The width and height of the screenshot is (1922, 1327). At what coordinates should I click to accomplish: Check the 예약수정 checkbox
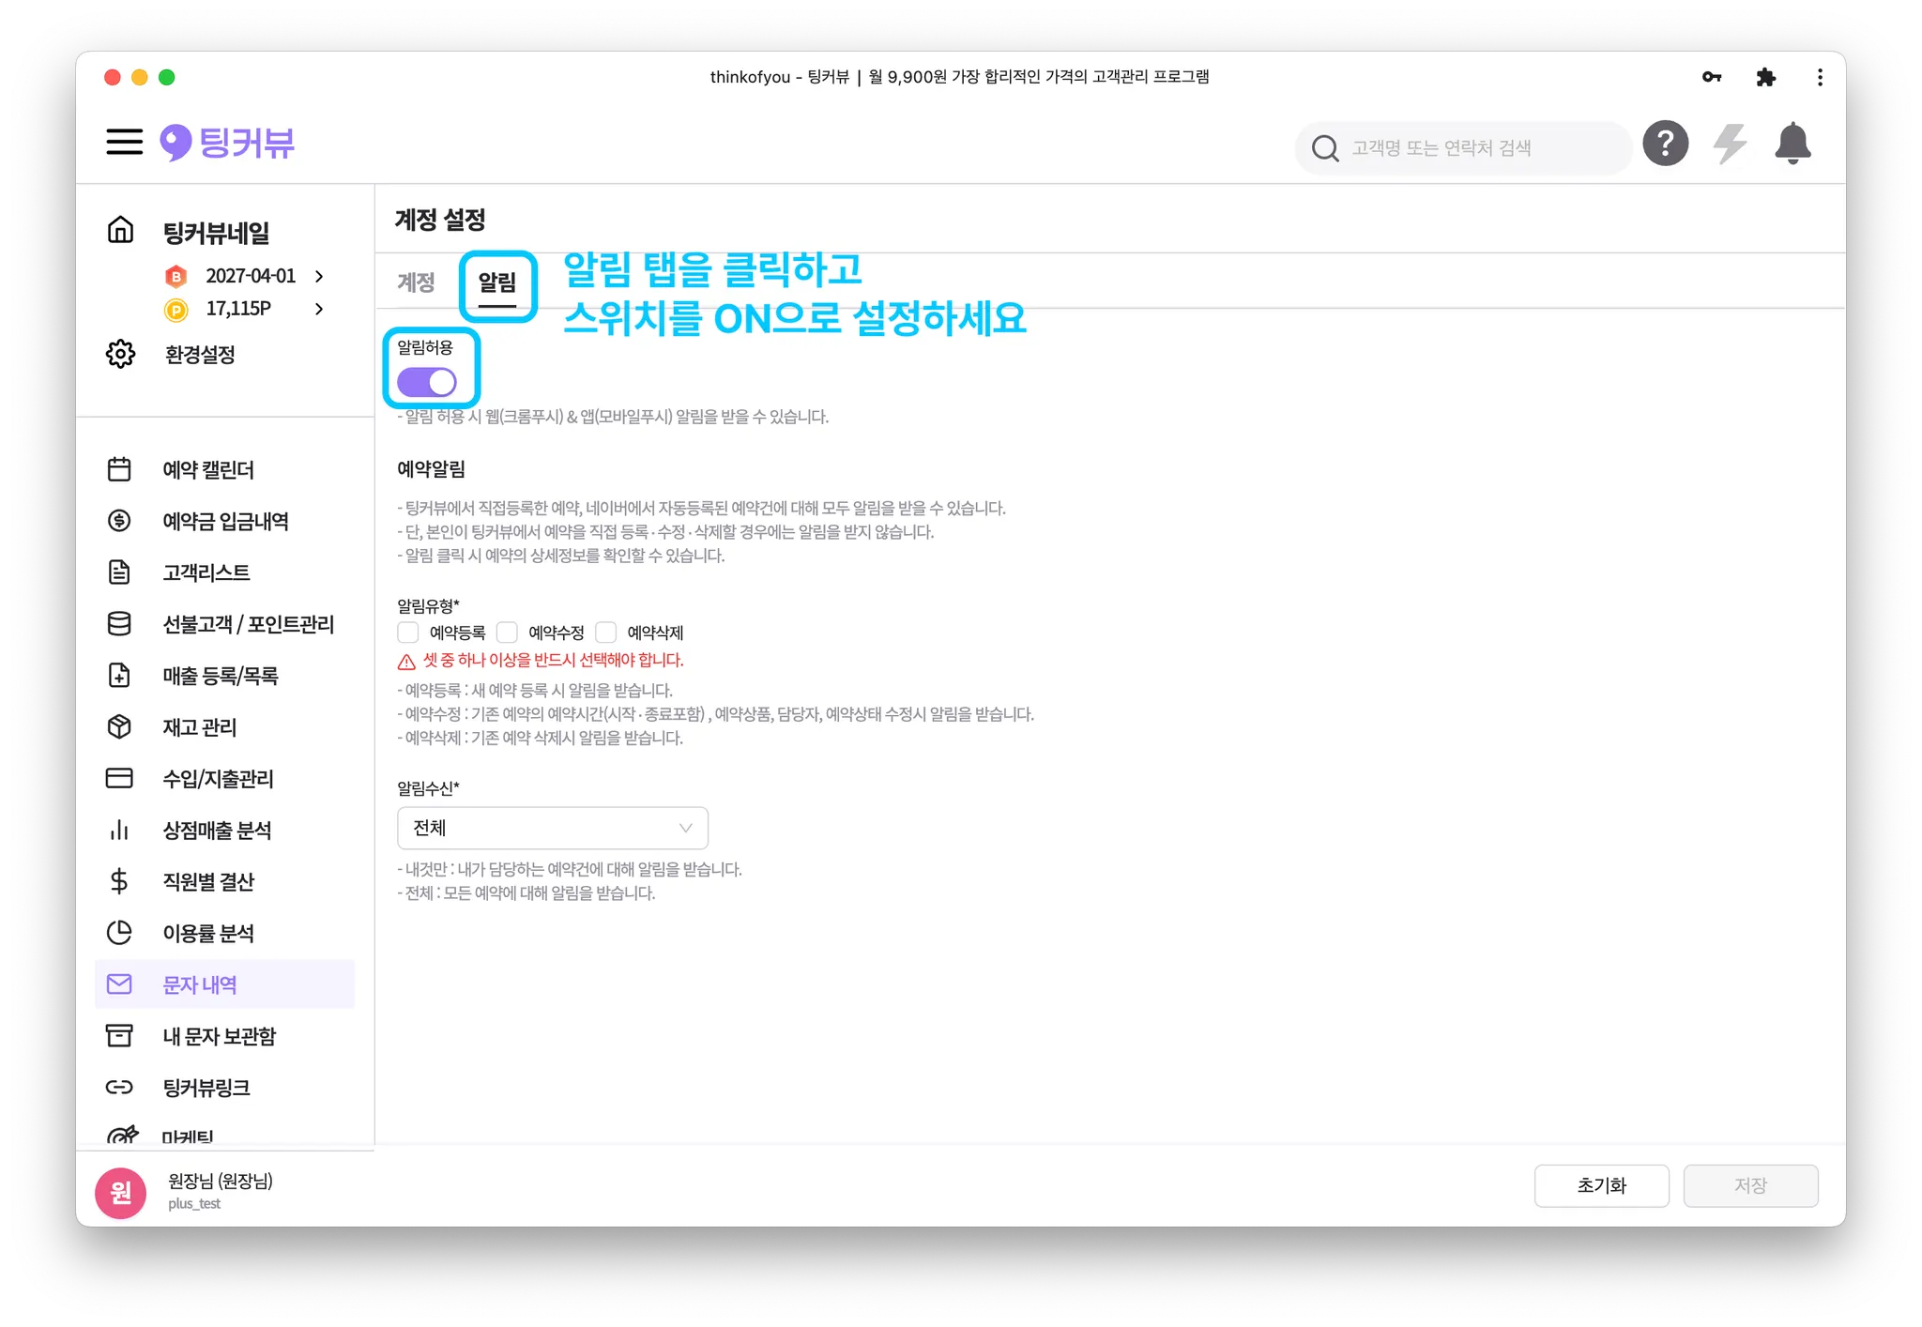tap(507, 633)
